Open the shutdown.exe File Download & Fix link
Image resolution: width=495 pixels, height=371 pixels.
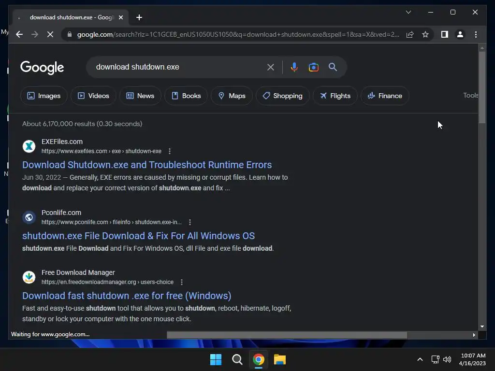pos(138,236)
